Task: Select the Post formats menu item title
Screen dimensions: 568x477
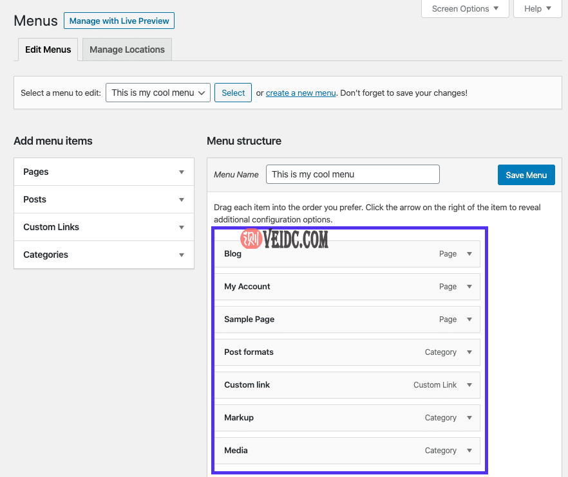Action: 249,352
